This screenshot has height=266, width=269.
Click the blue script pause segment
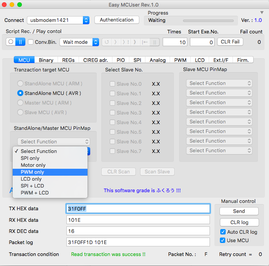(x=20, y=42)
